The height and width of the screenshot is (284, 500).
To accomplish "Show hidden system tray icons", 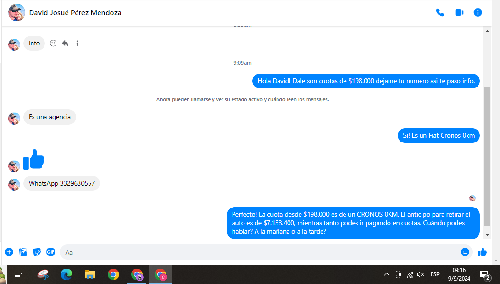I will click(x=387, y=274).
